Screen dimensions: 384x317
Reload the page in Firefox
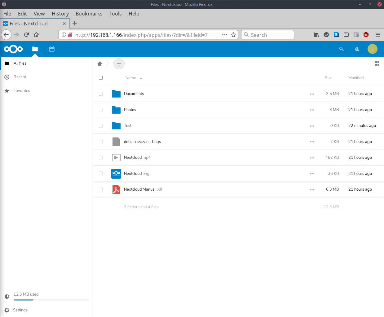(x=26, y=35)
